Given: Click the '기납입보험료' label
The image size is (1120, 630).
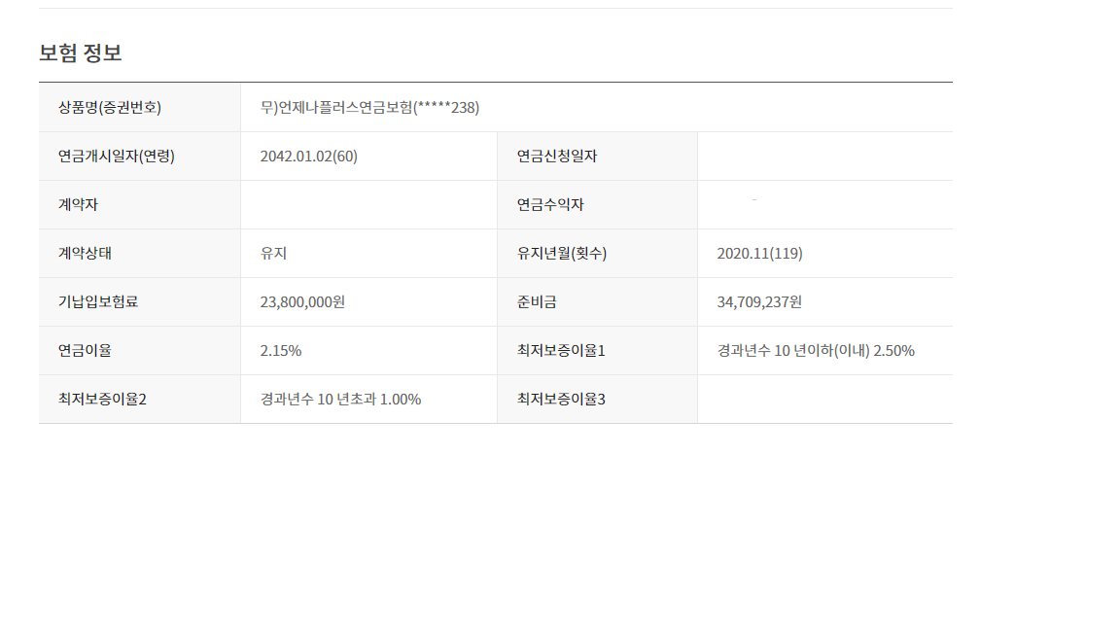Looking at the screenshot, I should click(x=98, y=301).
